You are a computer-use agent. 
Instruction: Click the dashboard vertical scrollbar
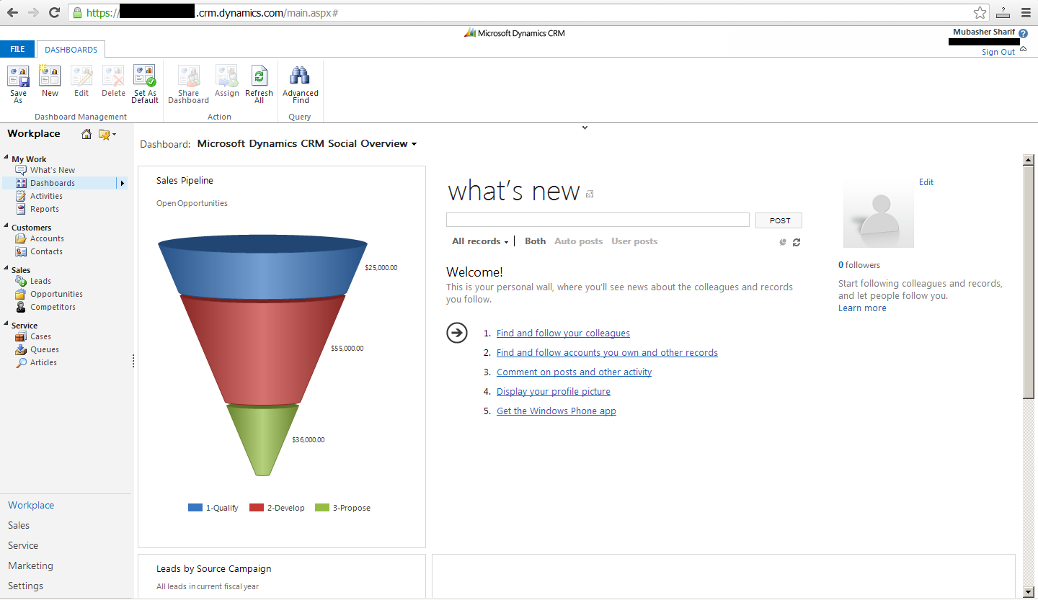point(1029,282)
